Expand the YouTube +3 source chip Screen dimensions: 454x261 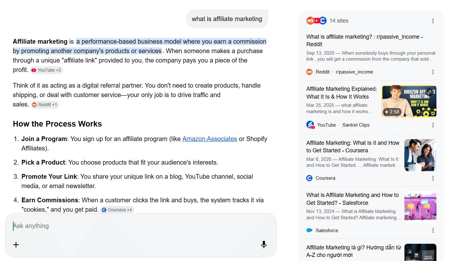click(x=46, y=70)
